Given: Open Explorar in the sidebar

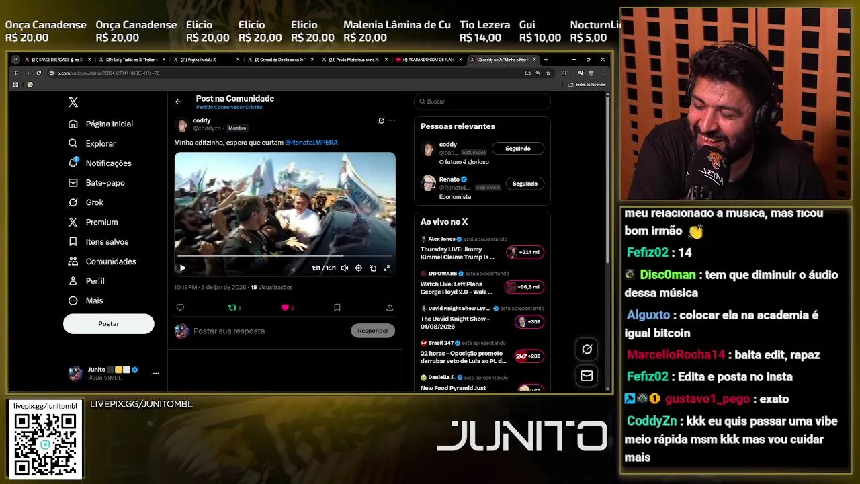Looking at the screenshot, I should pos(92,143).
